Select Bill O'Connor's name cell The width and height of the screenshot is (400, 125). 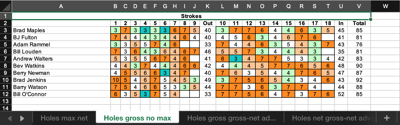[x=61, y=94]
